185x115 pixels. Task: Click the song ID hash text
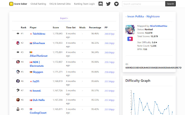153,68
